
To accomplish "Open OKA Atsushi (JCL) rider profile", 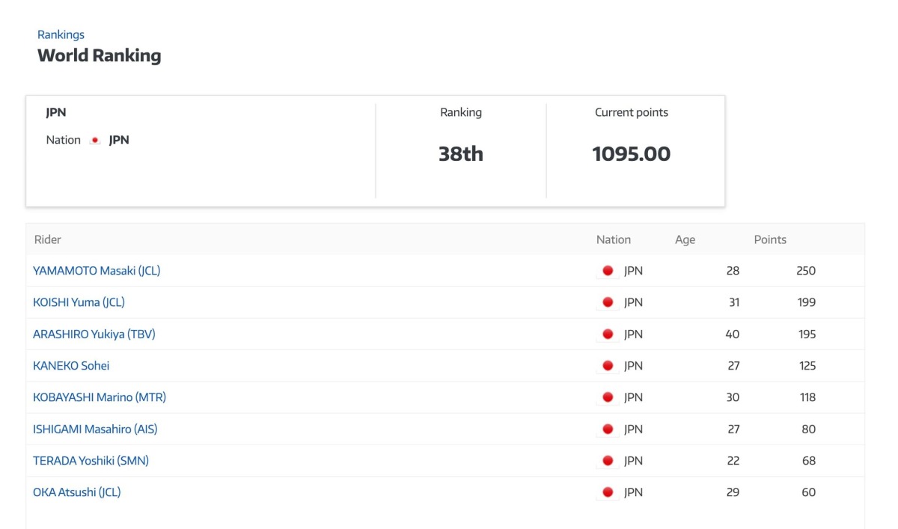I will click(76, 492).
